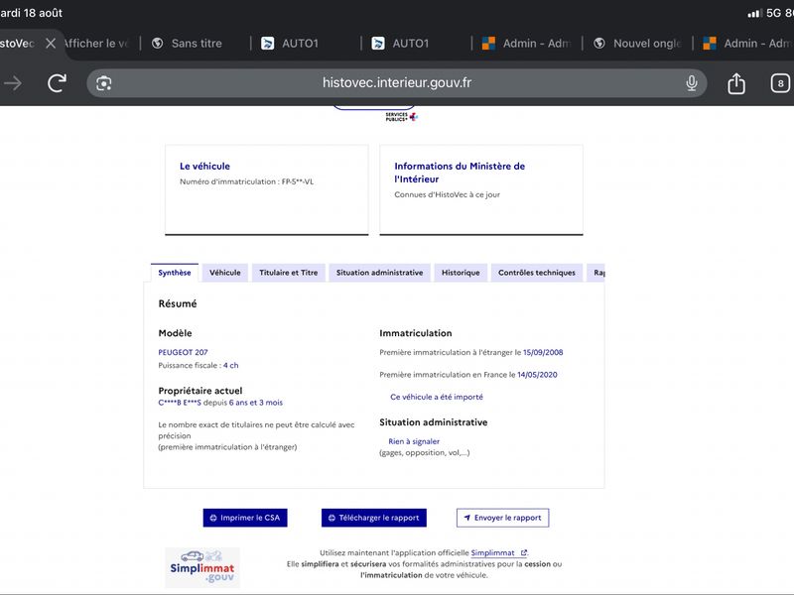Tap the forward navigation arrow

13,83
